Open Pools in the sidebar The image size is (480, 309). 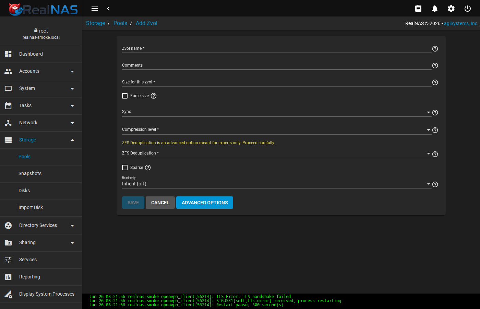(41, 157)
